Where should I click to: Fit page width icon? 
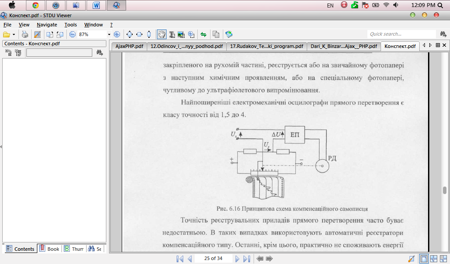pyautogui.click(x=139, y=34)
